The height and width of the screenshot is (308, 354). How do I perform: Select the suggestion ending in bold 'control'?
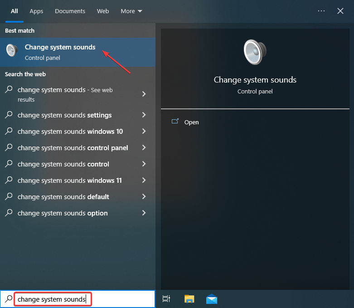point(78,164)
